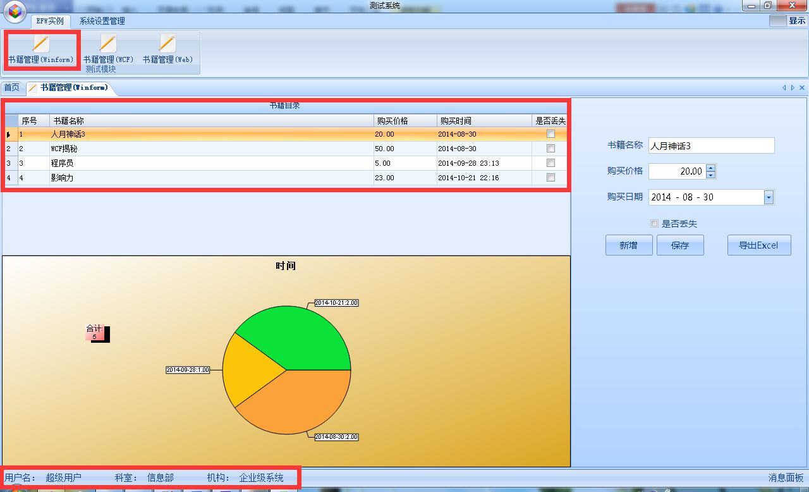
Task: Click inside the 书籍名称 input field
Action: click(711, 145)
